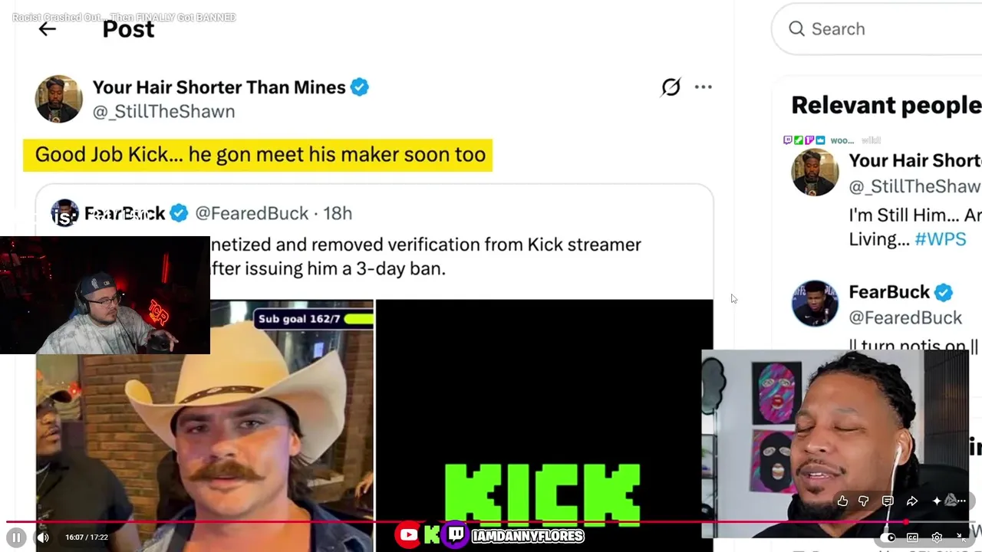The width and height of the screenshot is (982, 552).
Task: Open the video comments icon
Action: pyautogui.click(x=888, y=501)
